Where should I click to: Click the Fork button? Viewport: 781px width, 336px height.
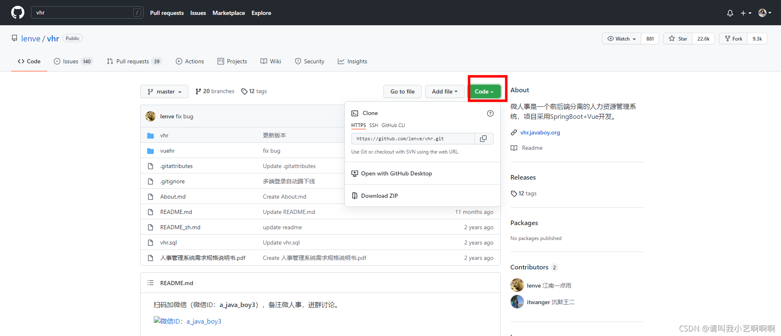coord(733,38)
